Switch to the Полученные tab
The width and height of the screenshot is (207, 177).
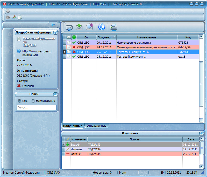pos(73,126)
